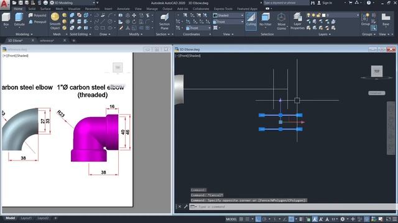Click the Open file quick access icon
This screenshot has width=398, height=223.
pos(14,2)
